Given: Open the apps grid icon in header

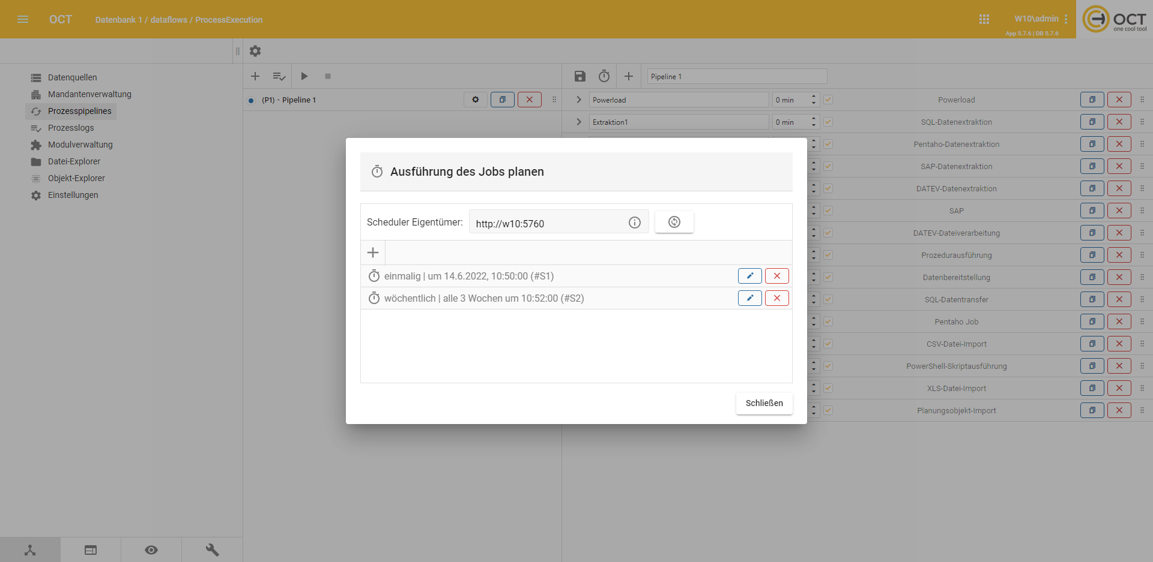Looking at the screenshot, I should pos(984,19).
